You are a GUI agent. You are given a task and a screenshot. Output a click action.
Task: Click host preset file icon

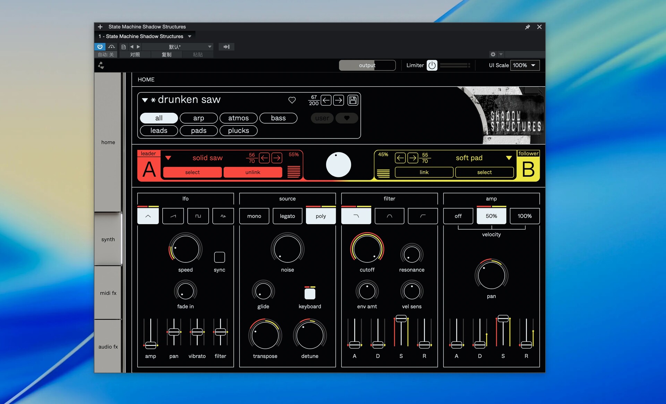point(123,47)
